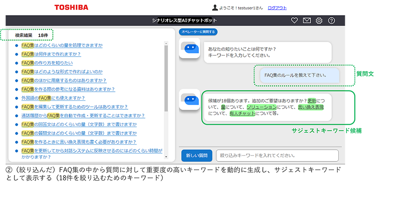419x209 pixels.
Task: Select the ソリューション suggested keyword
Action: tap(262, 107)
